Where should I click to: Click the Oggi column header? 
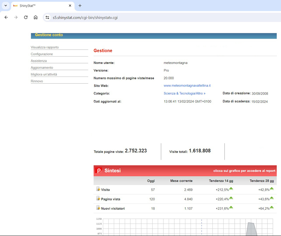click(151, 181)
